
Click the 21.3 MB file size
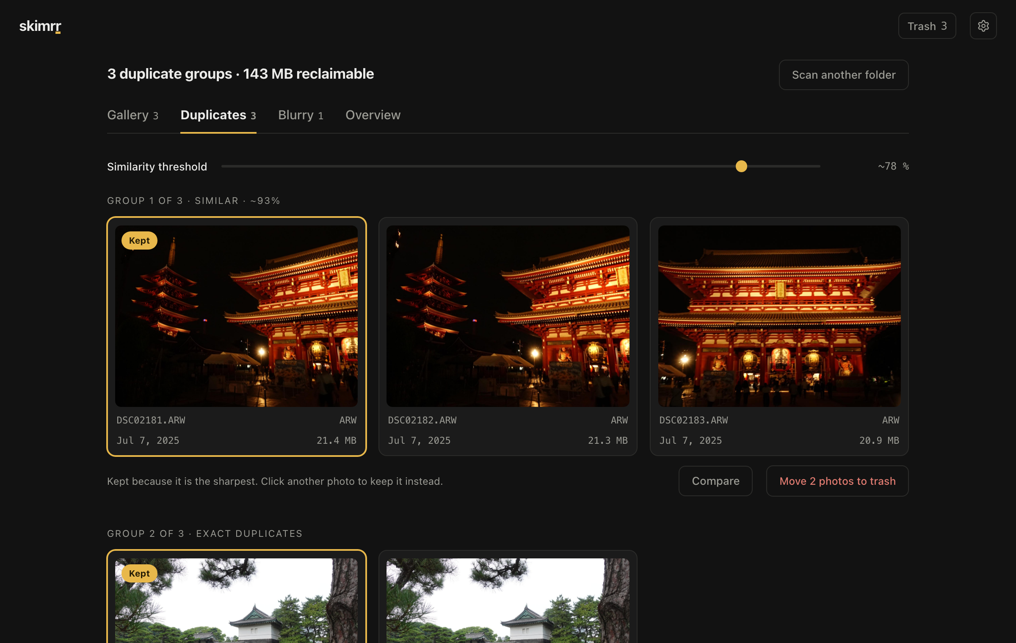pos(608,440)
